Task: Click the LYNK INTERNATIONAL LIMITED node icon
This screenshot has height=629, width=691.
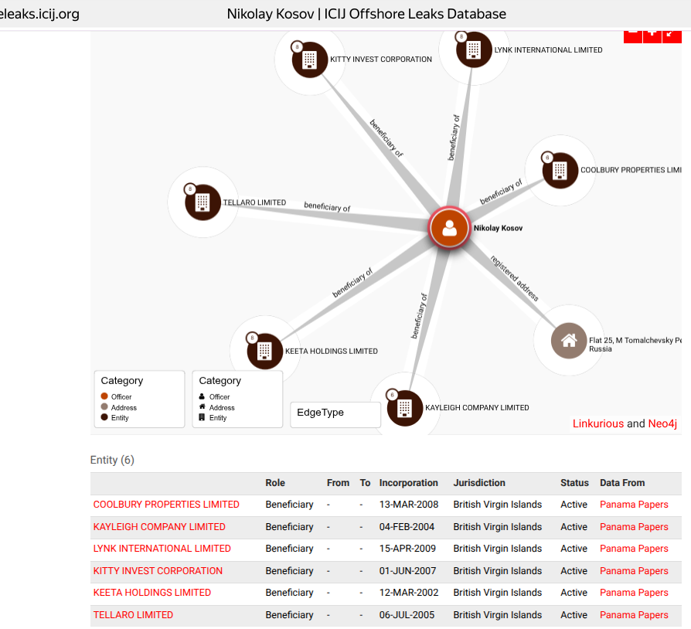Action: (x=473, y=50)
